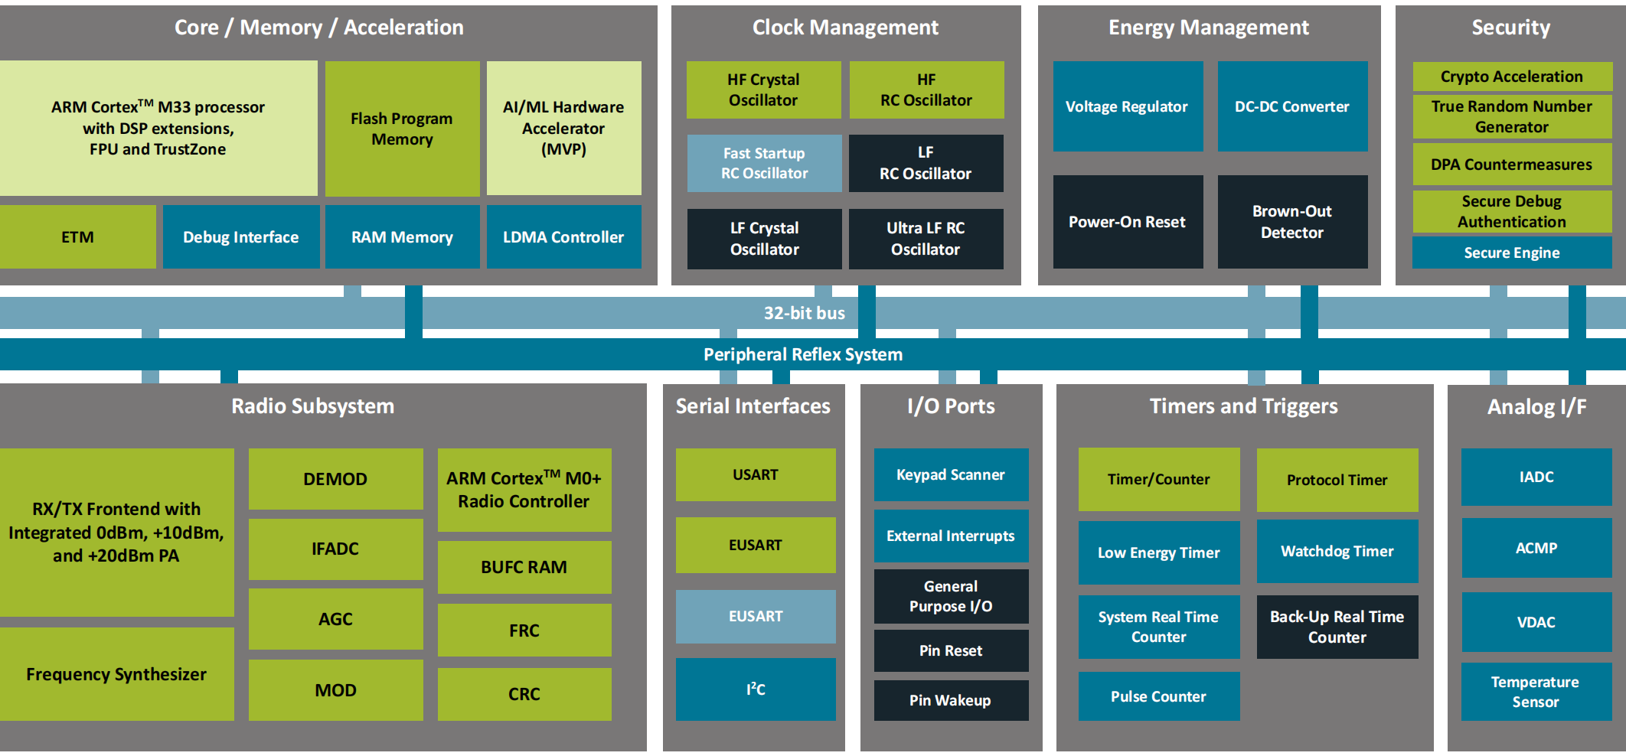Click the True Random Number Generator block
Image resolution: width=1626 pixels, height=756 pixels.
pyautogui.click(x=1512, y=116)
